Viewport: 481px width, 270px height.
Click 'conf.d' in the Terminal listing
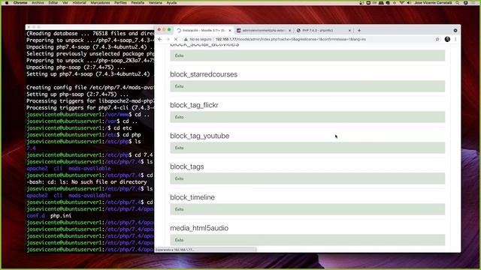tap(35, 215)
